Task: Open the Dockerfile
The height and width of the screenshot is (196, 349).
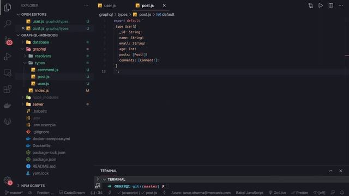Action: point(41,145)
